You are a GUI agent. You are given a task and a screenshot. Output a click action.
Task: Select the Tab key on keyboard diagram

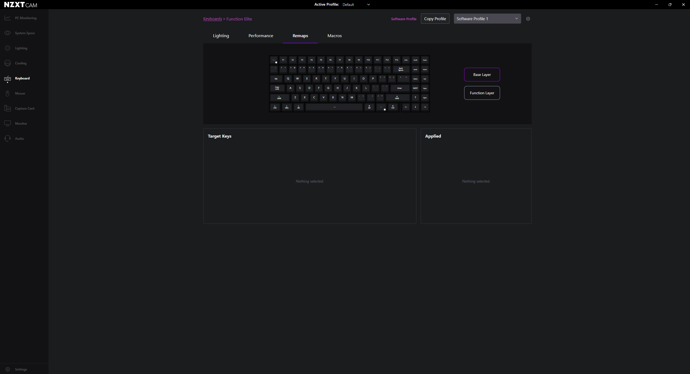point(276,79)
